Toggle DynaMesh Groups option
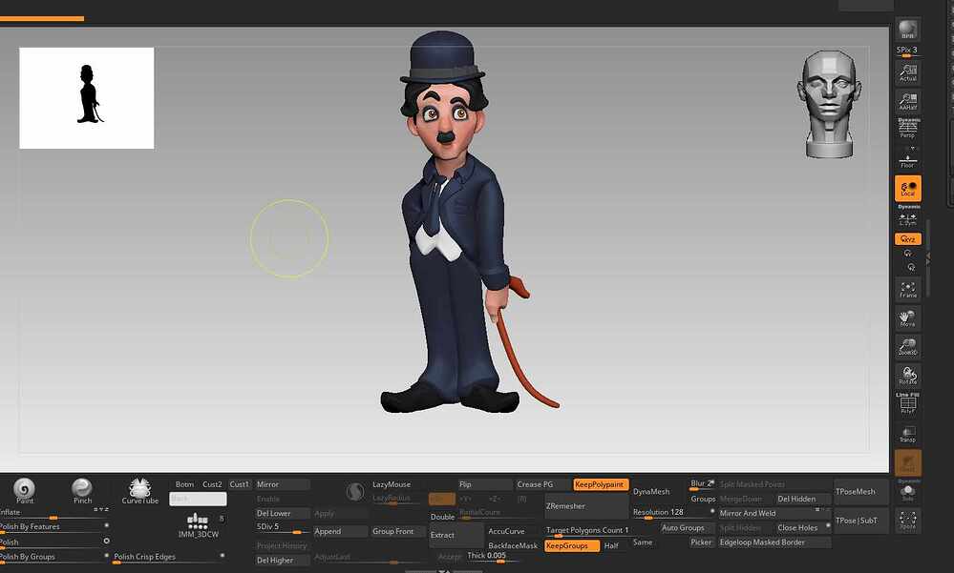The height and width of the screenshot is (573, 954). pos(703,499)
